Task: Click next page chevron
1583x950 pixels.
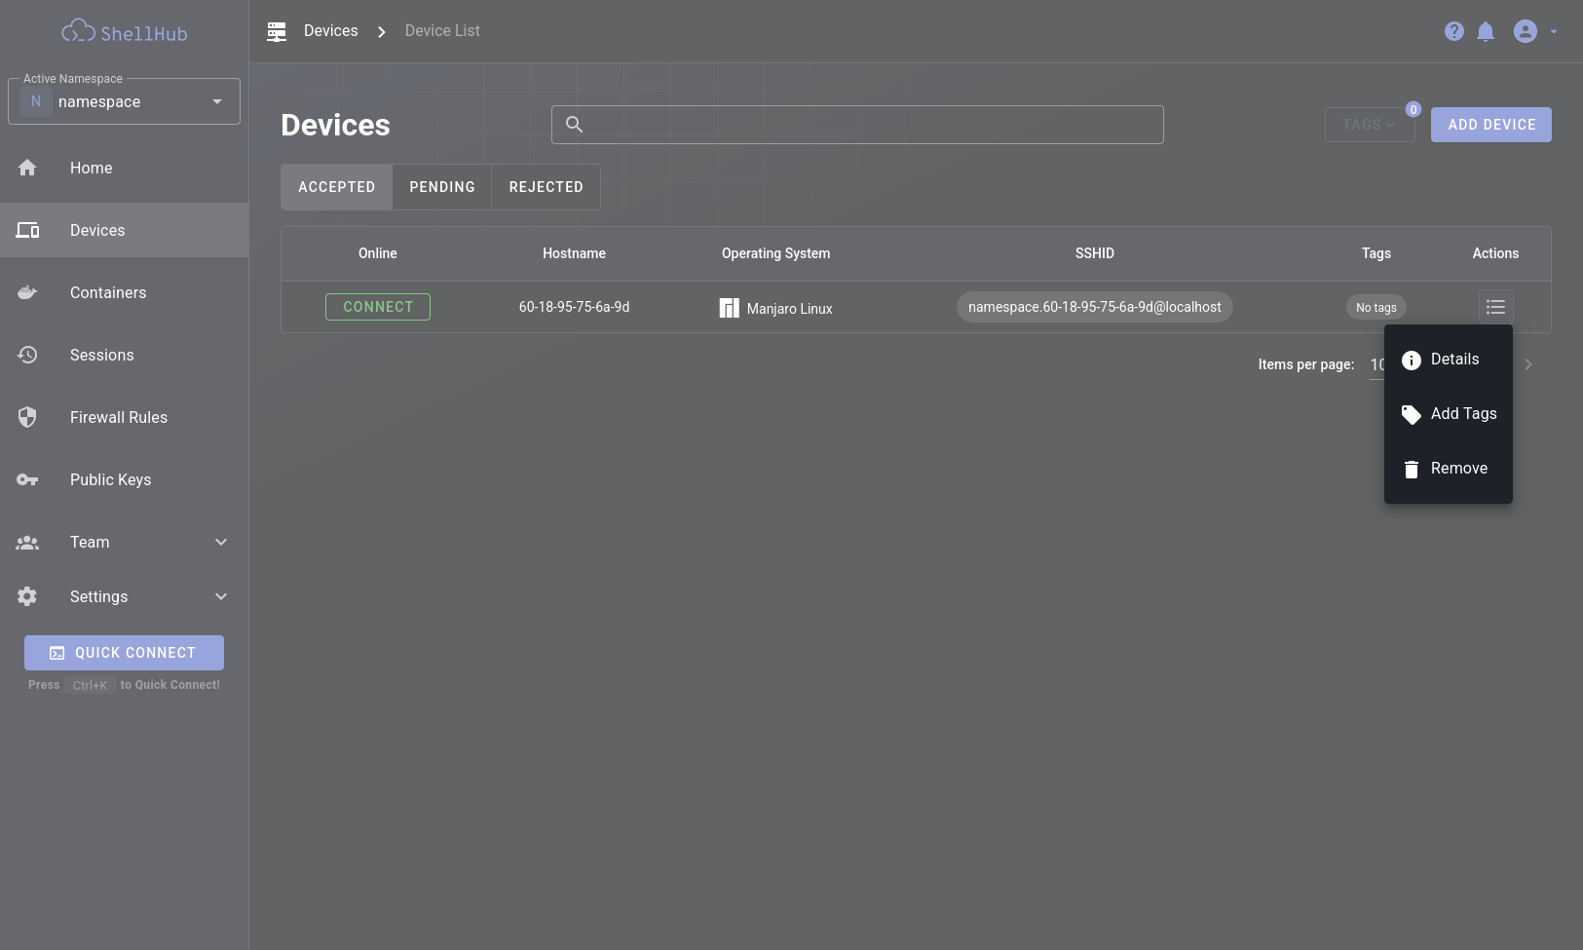Action: [1528, 364]
